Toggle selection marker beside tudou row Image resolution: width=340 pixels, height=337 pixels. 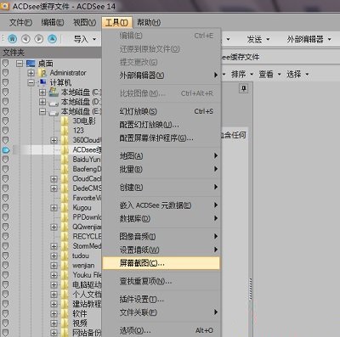[5, 256]
